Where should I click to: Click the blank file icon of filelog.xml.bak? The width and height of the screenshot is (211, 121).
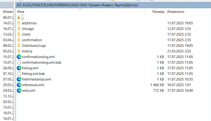tap(19, 74)
